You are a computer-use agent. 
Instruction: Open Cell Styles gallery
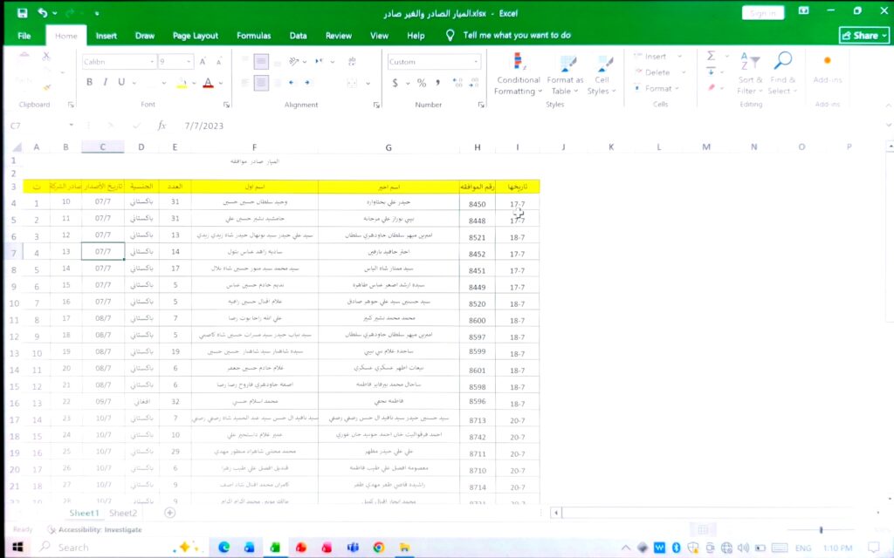(602, 74)
